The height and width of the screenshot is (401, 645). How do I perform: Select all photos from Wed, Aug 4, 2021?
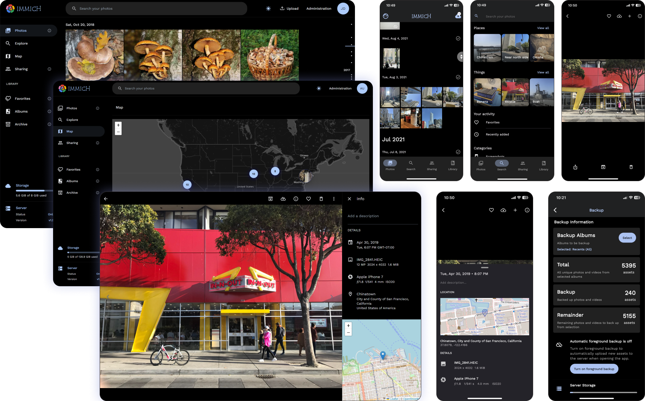pos(458,38)
